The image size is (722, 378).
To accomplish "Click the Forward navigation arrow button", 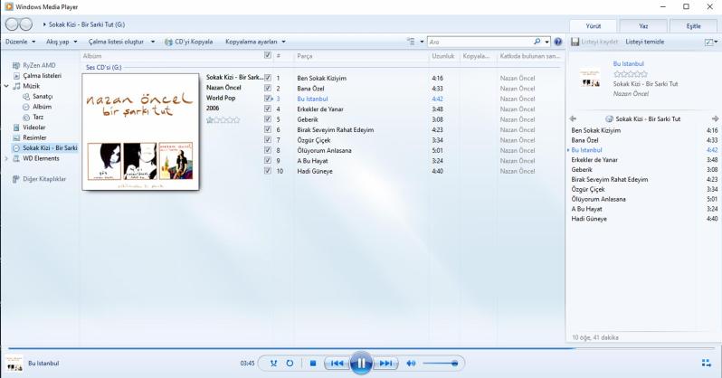I will point(25,24).
